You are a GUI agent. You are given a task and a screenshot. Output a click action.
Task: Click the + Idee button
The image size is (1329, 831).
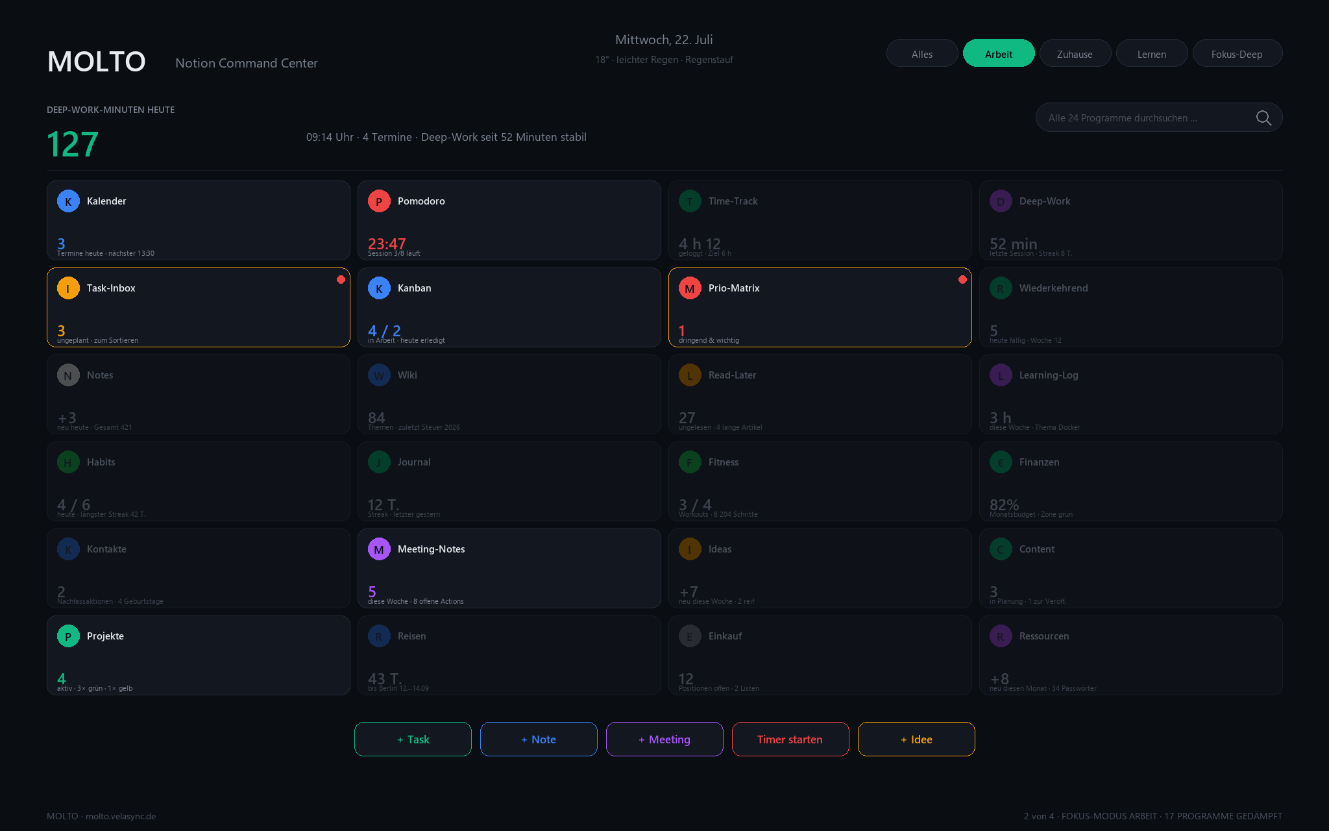click(x=916, y=739)
